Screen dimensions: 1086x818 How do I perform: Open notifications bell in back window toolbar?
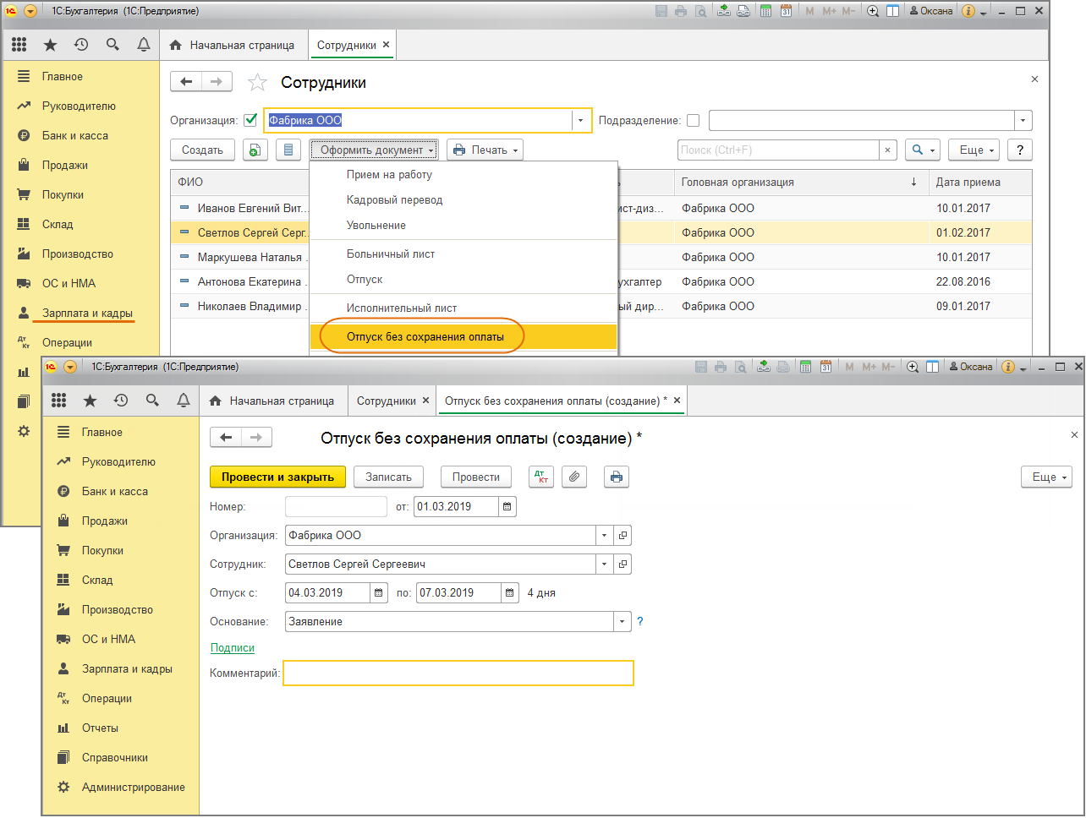[x=144, y=45]
